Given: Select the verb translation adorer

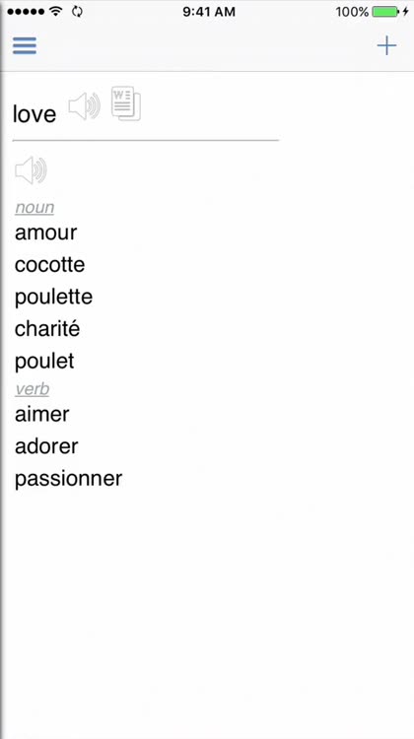Looking at the screenshot, I should 46,446.
